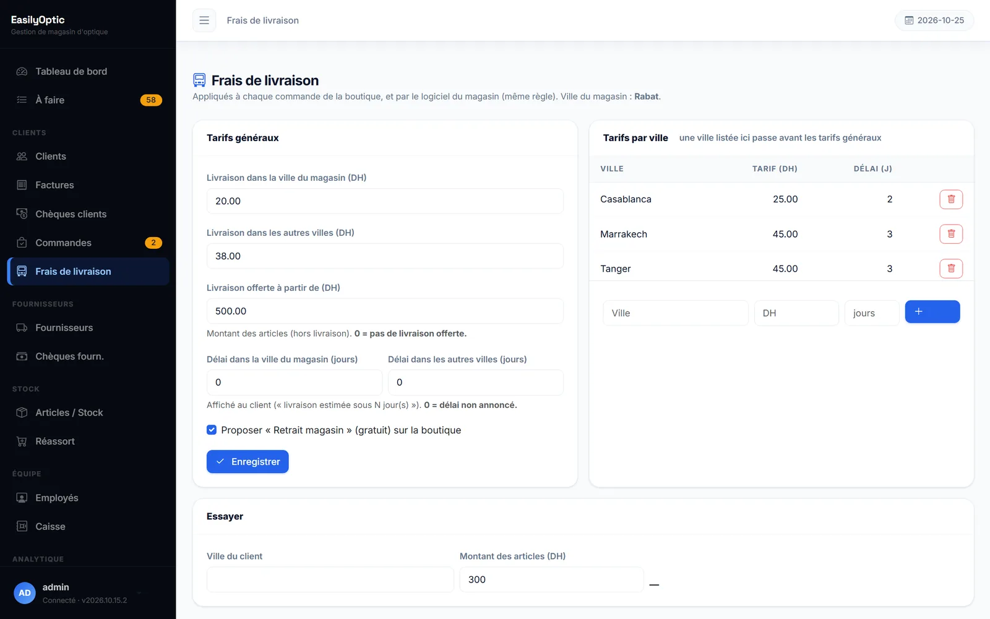
Task: Select the Frais de livraison menu item
Action: coord(88,271)
